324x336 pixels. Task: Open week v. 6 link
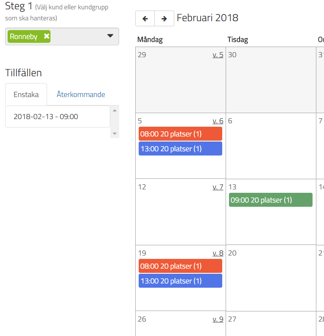tap(218, 121)
